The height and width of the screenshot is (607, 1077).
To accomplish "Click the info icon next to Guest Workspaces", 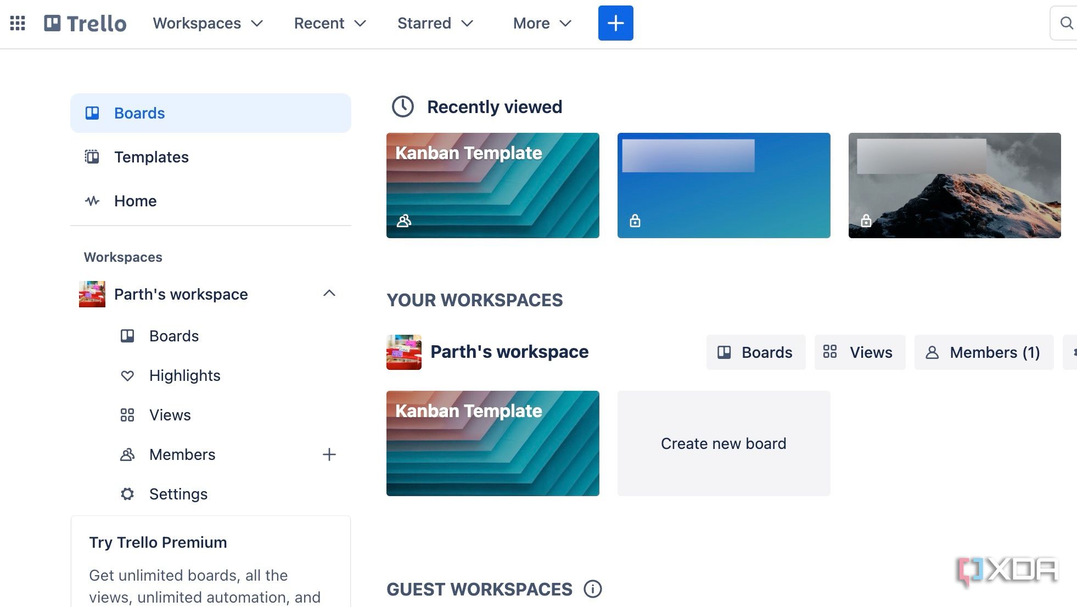I will 592,589.
